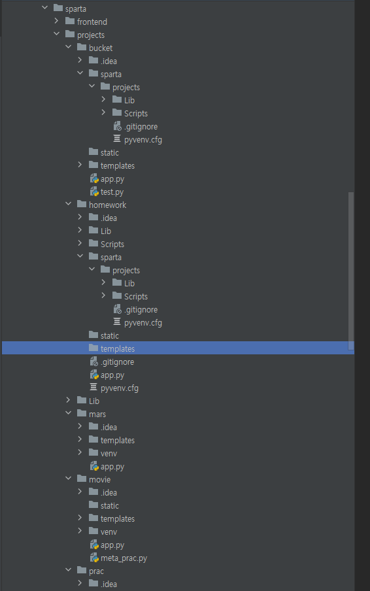This screenshot has height=591, width=370.
Task: Click the vertical scrollbar thumb
Action: point(351,271)
